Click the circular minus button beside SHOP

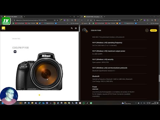tap(147, 30)
